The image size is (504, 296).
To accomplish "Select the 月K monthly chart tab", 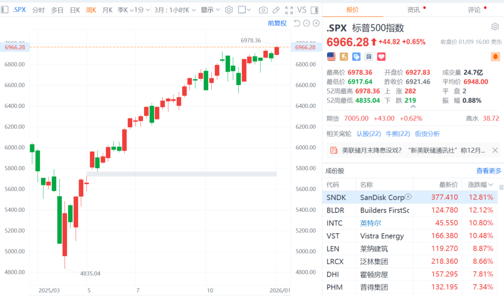I will click(107, 10).
